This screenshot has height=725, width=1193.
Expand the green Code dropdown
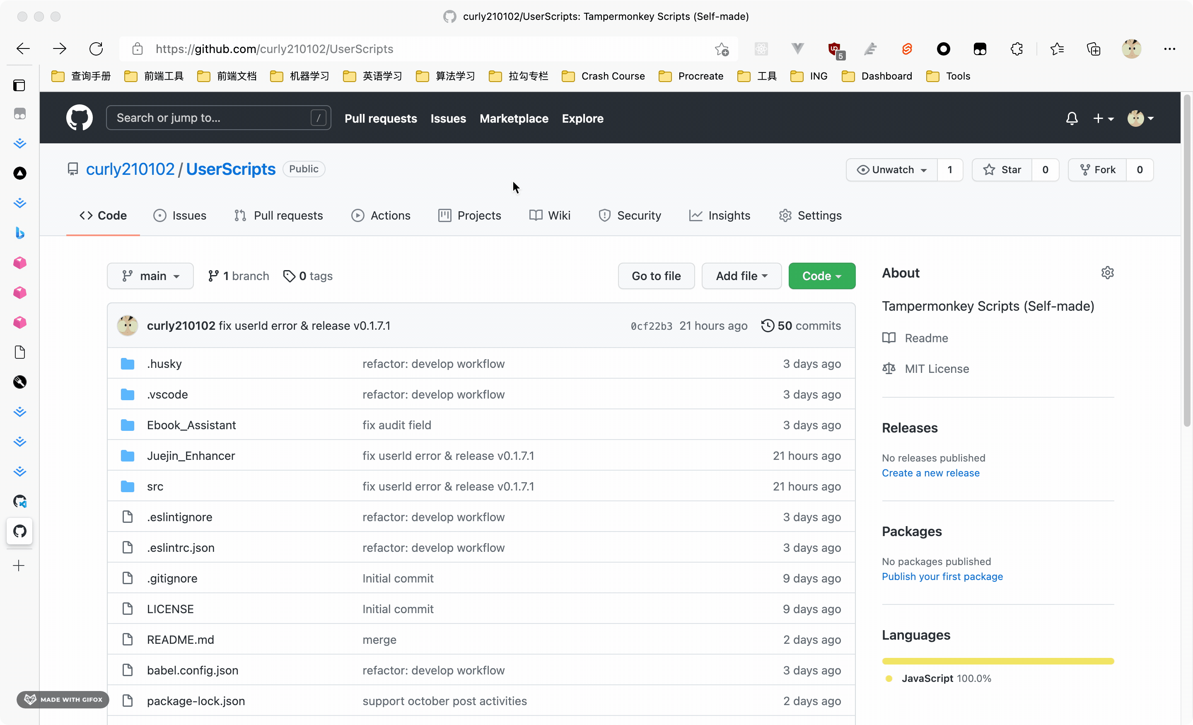tap(821, 275)
